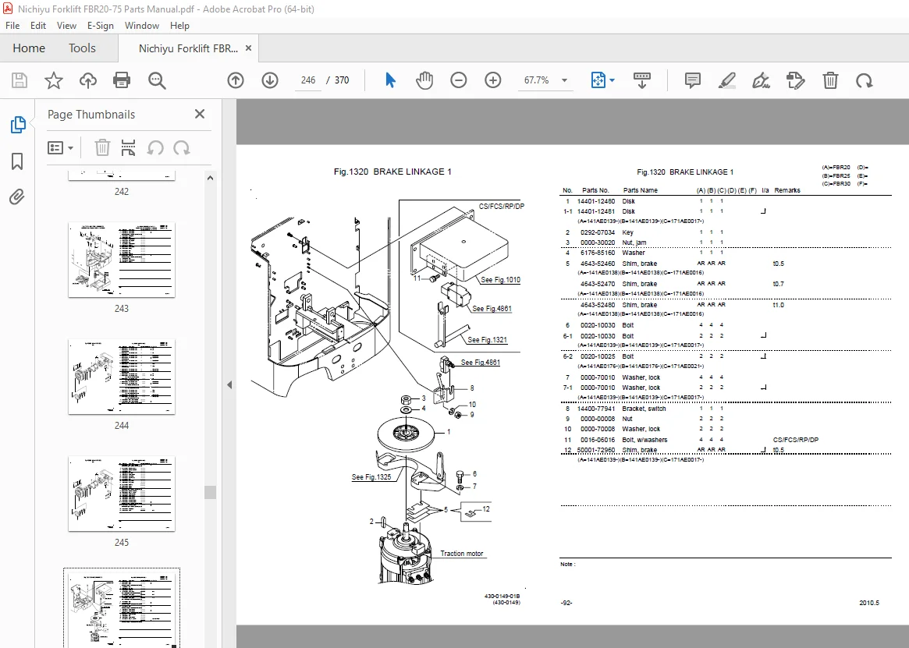This screenshot has width=909, height=648.
Task: Rotate thumbnail counterclockwise in panel
Action: pyautogui.click(x=154, y=148)
